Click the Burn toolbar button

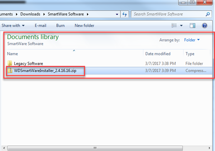click(x=60, y=26)
